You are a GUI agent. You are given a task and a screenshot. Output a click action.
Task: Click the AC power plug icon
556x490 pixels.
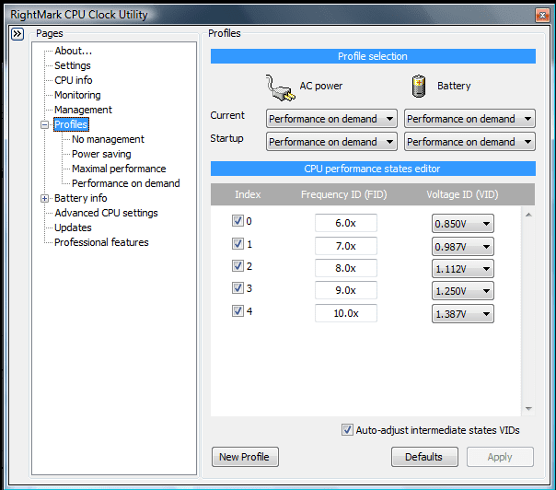pos(280,87)
